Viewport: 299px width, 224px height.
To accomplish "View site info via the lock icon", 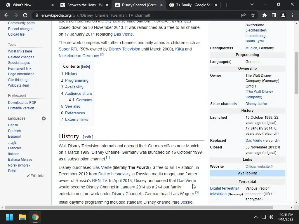I will (x=37, y=15).
